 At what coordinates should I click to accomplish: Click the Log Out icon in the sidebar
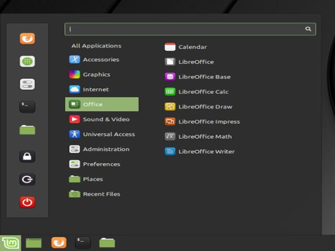(x=27, y=179)
